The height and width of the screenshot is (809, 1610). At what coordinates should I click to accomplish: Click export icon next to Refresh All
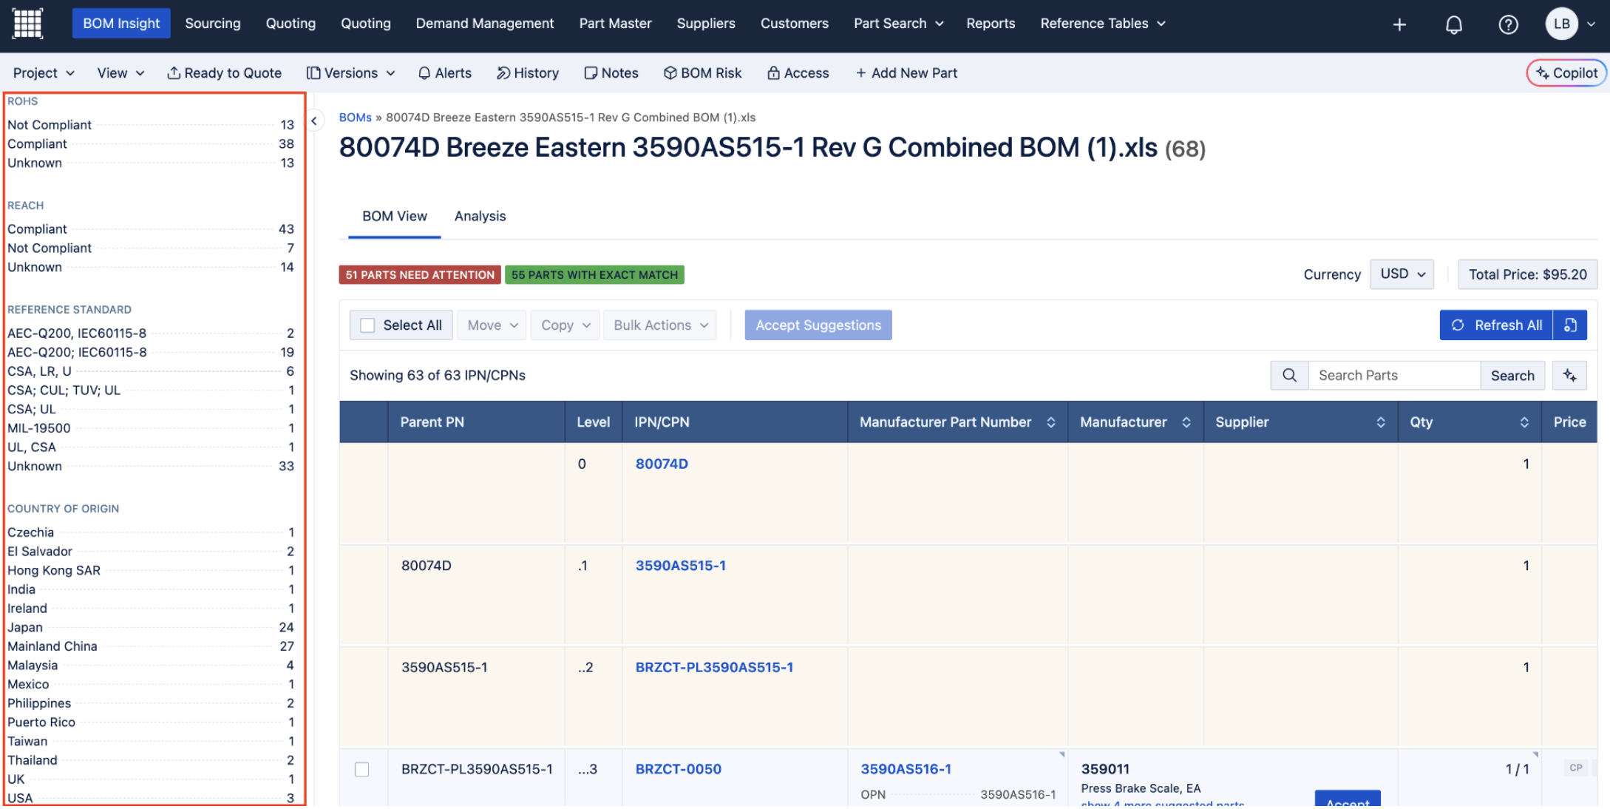[x=1571, y=325]
